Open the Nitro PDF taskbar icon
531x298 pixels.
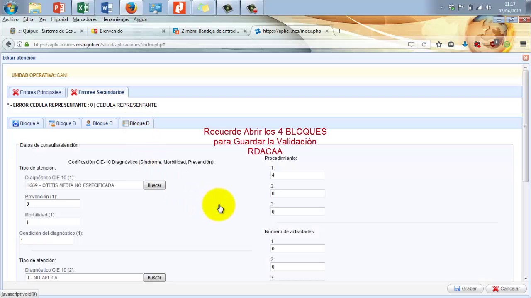tap(179, 7)
